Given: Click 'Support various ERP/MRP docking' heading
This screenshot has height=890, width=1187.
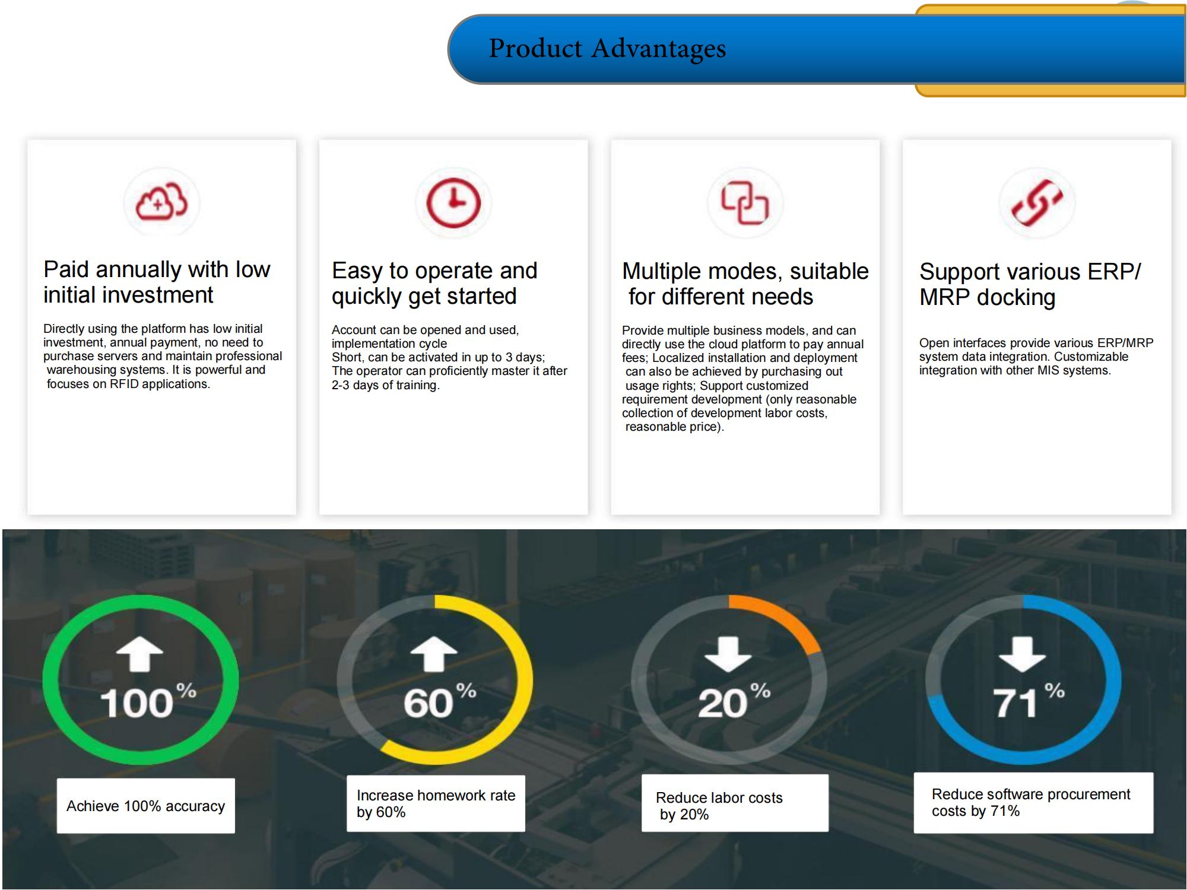Looking at the screenshot, I should (1030, 284).
